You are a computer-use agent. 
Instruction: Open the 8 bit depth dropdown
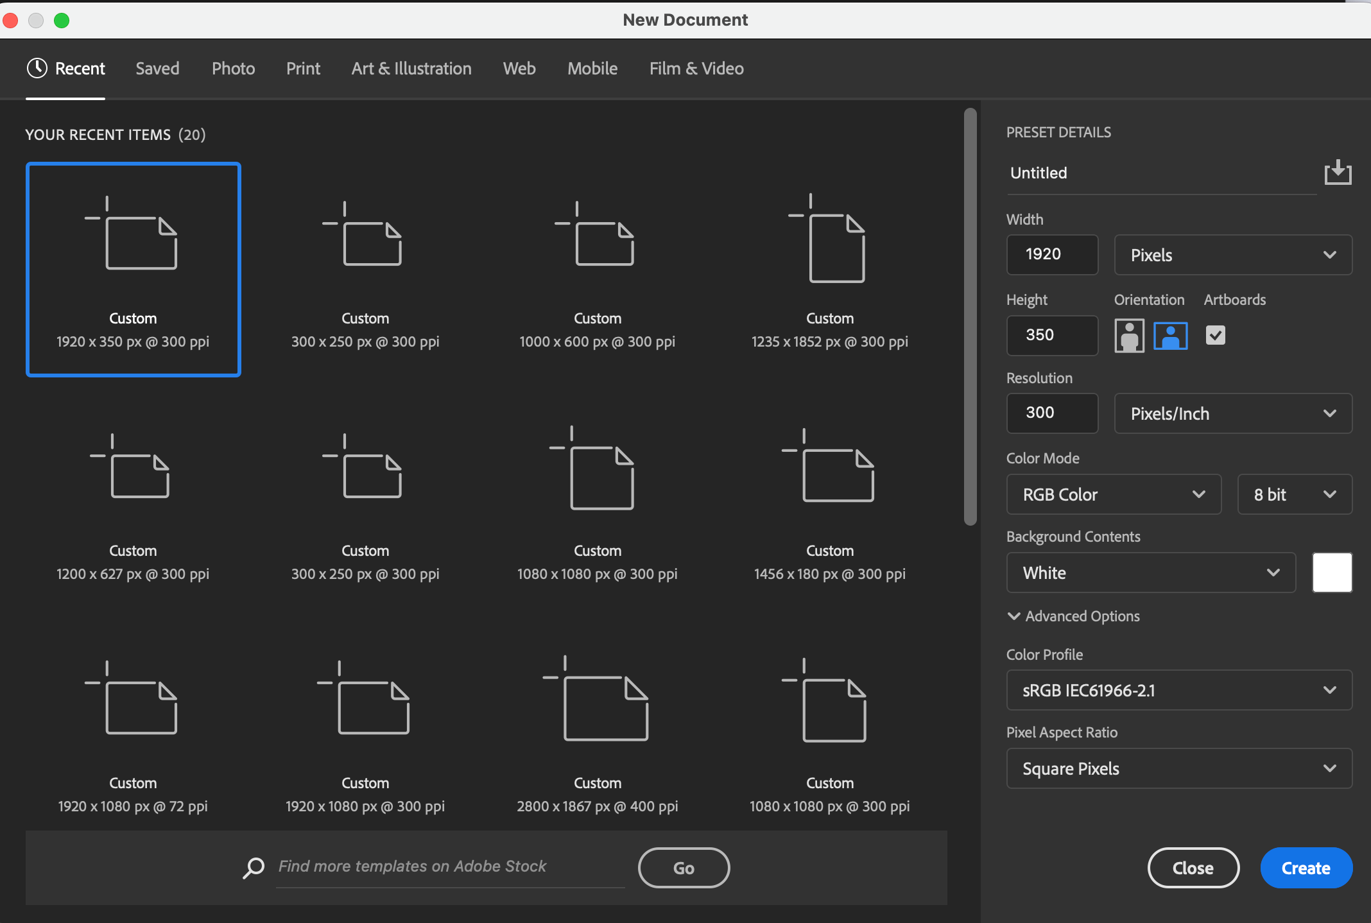click(x=1294, y=494)
